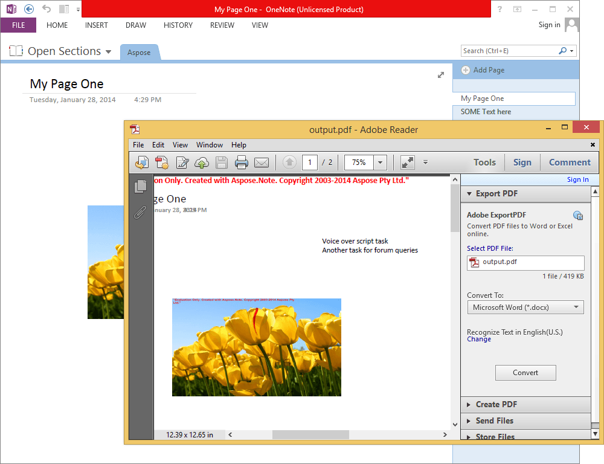Switch to the INSERT ribbon tab
The image size is (604, 464).
pos(96,25)
